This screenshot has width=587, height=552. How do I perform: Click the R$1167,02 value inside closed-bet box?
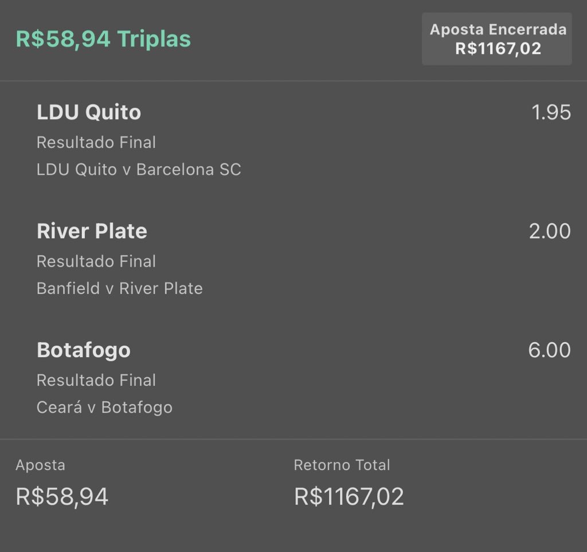[498, 49]
